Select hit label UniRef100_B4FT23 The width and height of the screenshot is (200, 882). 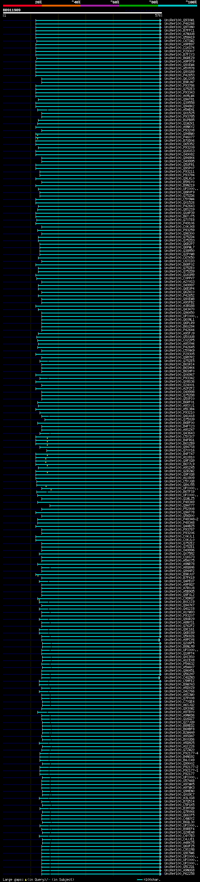click(x=179, y=426)
